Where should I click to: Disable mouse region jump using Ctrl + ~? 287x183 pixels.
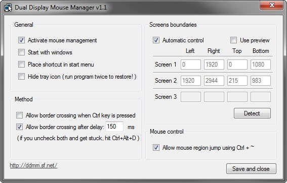pyautogui.click(x=156, y=147)
